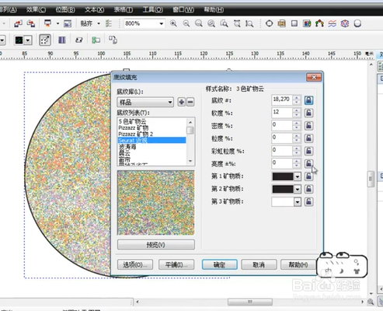Click the 第 1 矿物质 black color swatch

pos(283,176)
